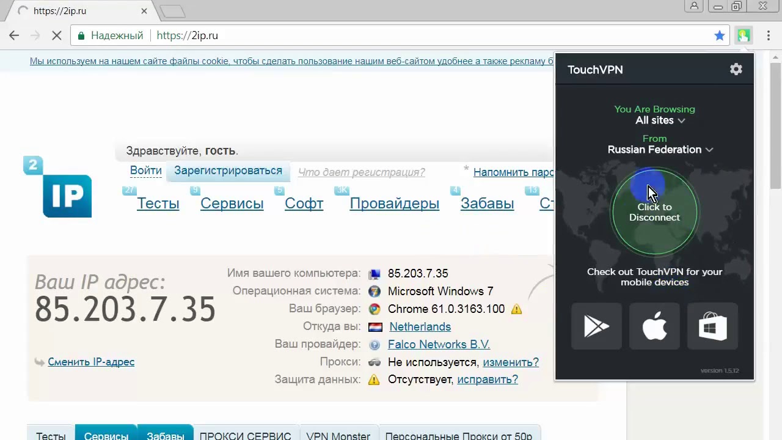Open TouchVPN settings gear
Image resolution: width=782 pixels, height=440 pixels.
pos(736,69)
